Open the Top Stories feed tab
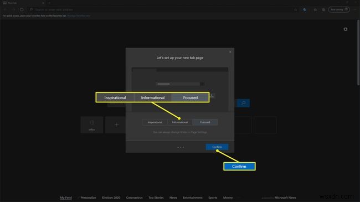Viewport: 360px width, 202px height. point(156,198)
